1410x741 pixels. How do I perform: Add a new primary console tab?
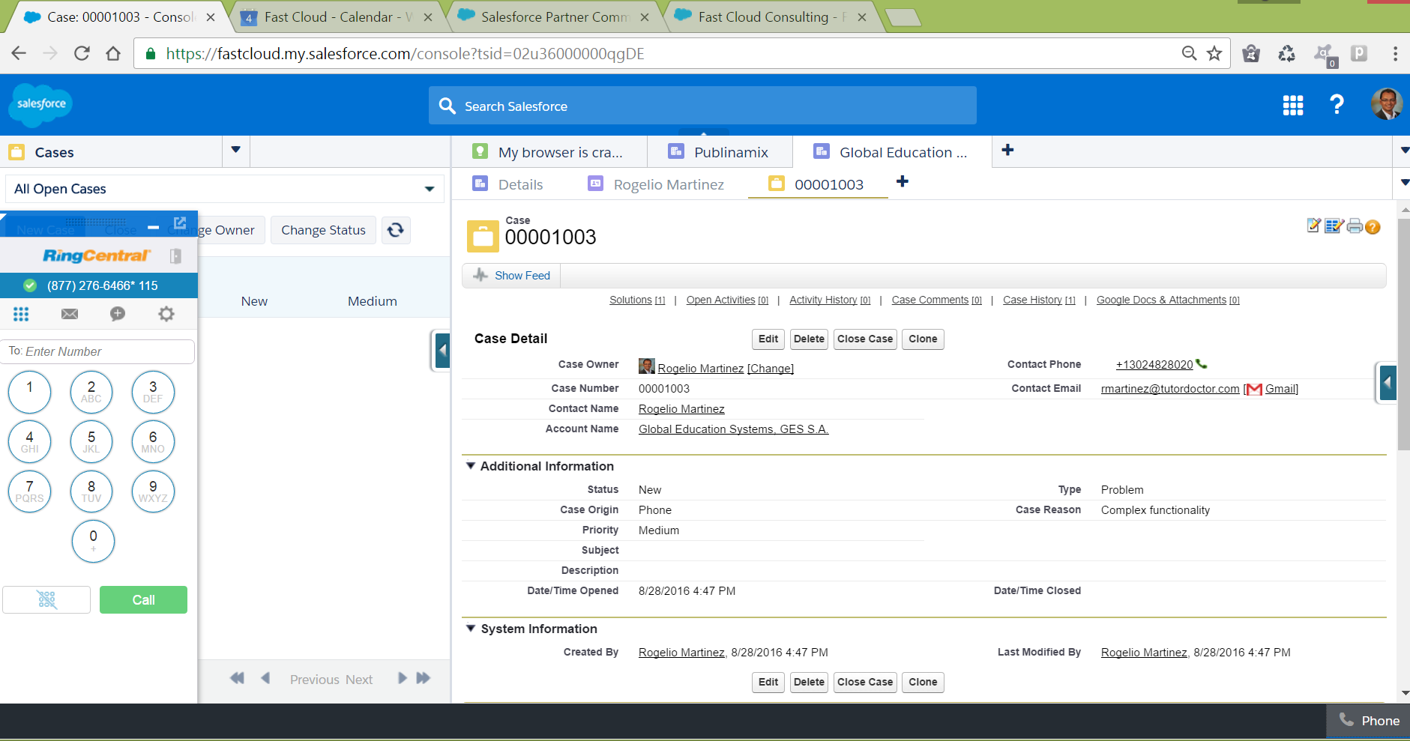tap(1007, 150)
